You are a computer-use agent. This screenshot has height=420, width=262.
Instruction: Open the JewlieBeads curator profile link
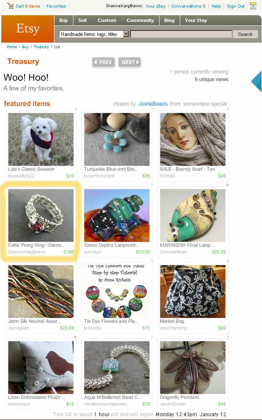153,104
